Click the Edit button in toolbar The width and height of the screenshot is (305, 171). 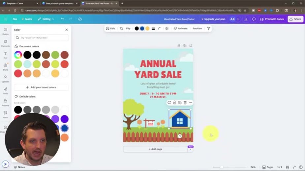pyautogui.click(x=110, y=29)
